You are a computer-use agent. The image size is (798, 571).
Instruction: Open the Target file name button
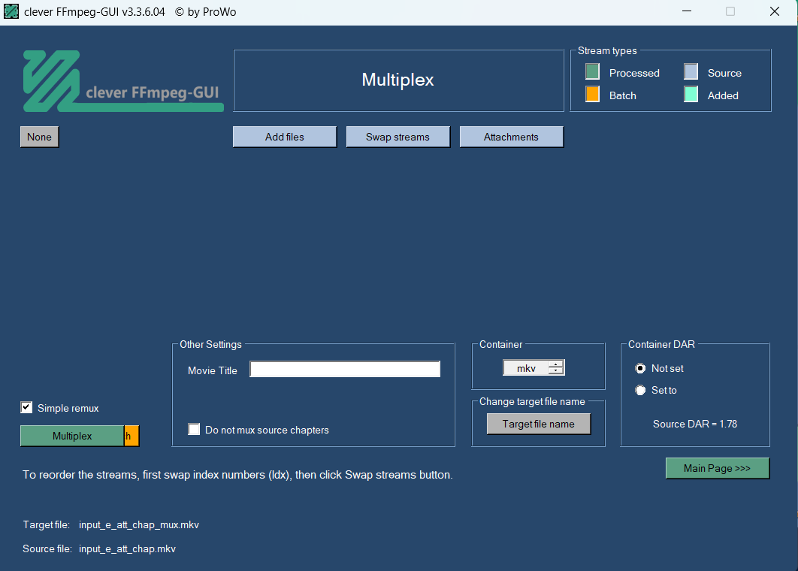539,424
